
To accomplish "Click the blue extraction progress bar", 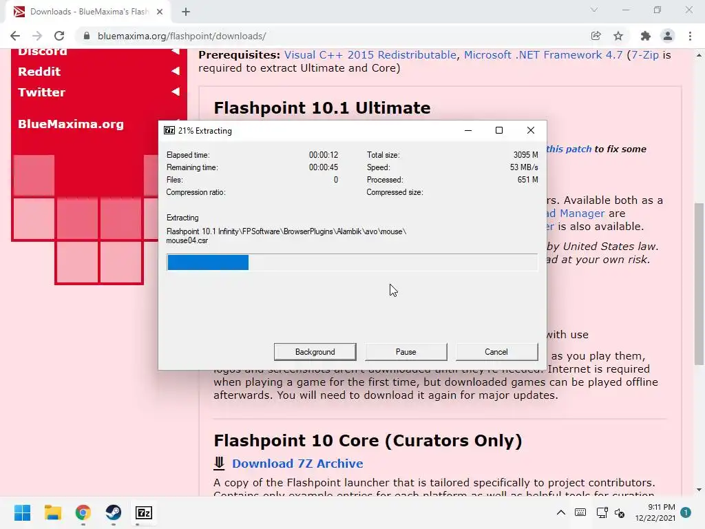I will 208,262.
